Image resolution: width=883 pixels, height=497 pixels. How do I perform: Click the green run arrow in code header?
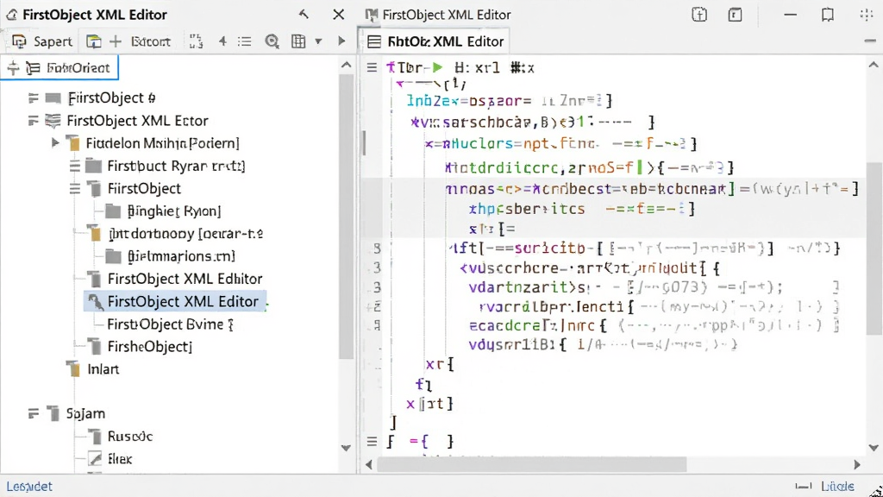[x=437, y=67]
